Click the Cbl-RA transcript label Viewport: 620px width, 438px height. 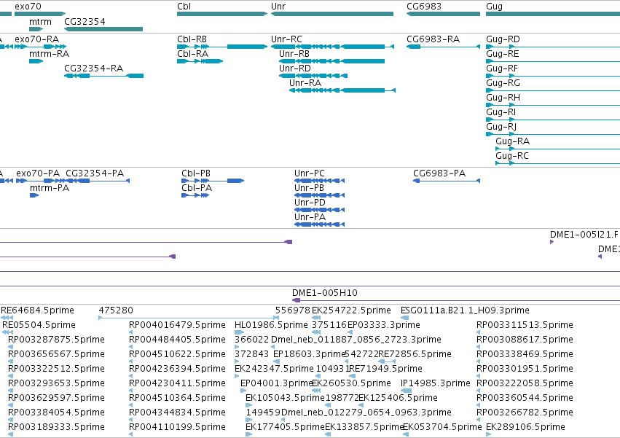click(192, 54)
